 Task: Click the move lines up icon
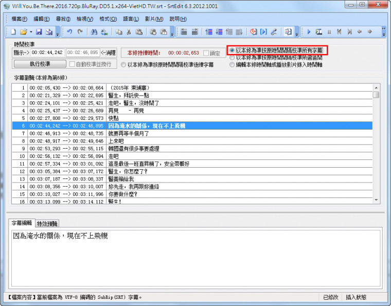209,32
